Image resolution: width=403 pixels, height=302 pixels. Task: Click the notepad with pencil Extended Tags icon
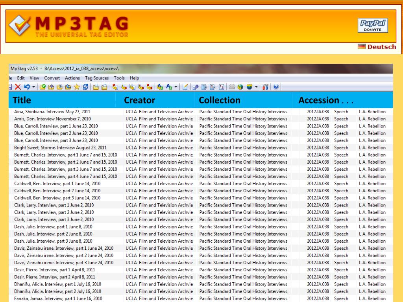point(185,87)
